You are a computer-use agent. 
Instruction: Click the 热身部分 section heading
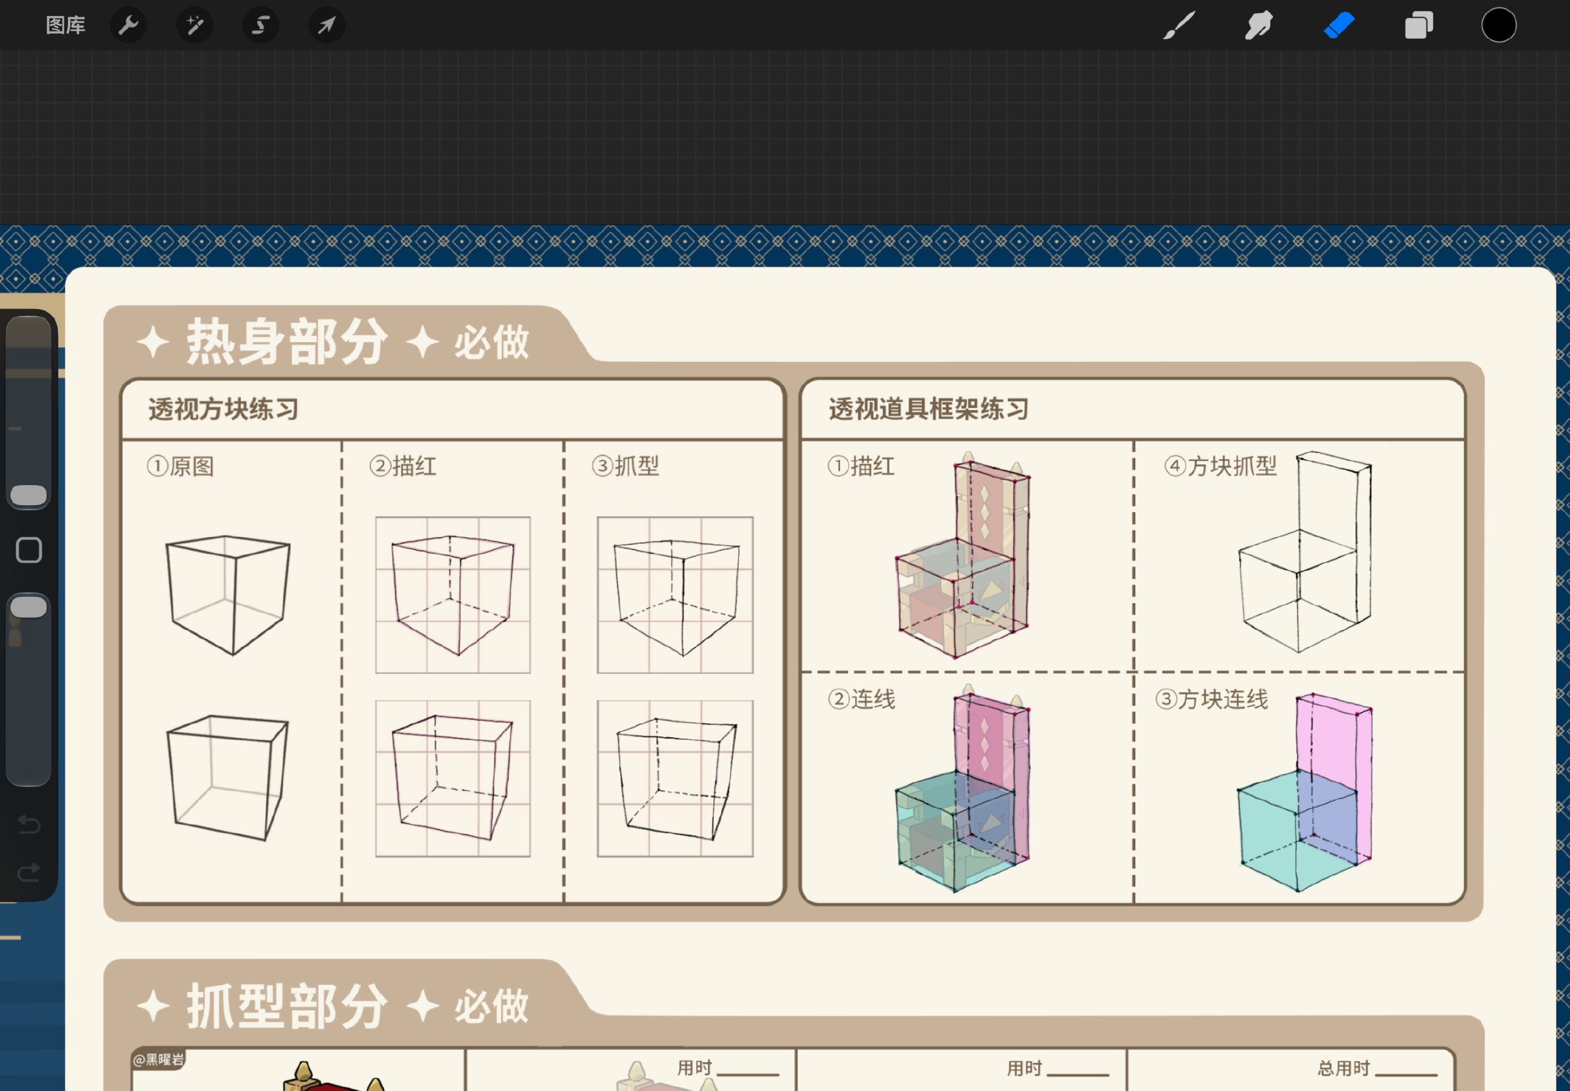(287, 341)
